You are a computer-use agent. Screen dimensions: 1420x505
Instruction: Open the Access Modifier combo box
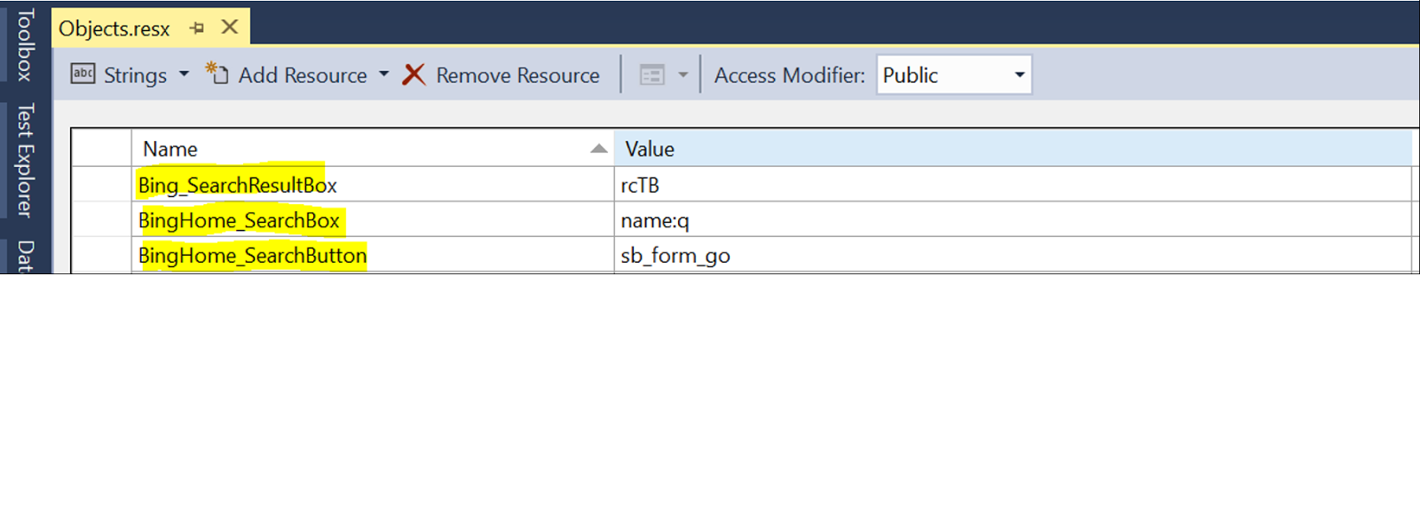(1020, 75)
